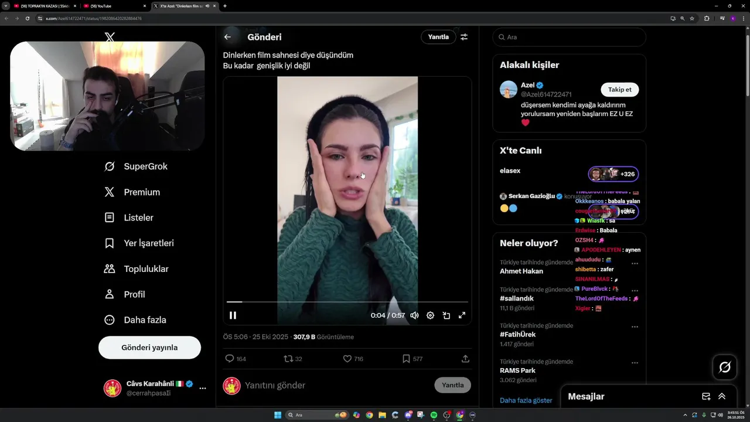Mute the video via speaker icon
Viewport: 750px width, 422px height.
(x=414, y=315)
